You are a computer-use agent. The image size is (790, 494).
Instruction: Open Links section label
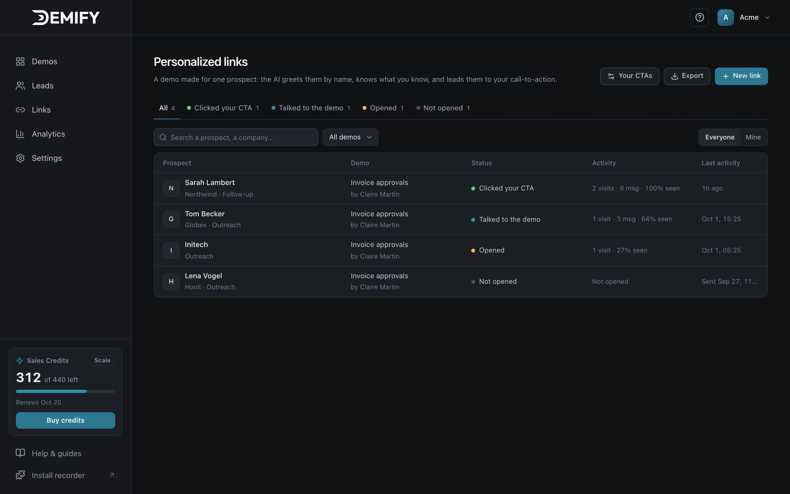(x=41, y=110)
